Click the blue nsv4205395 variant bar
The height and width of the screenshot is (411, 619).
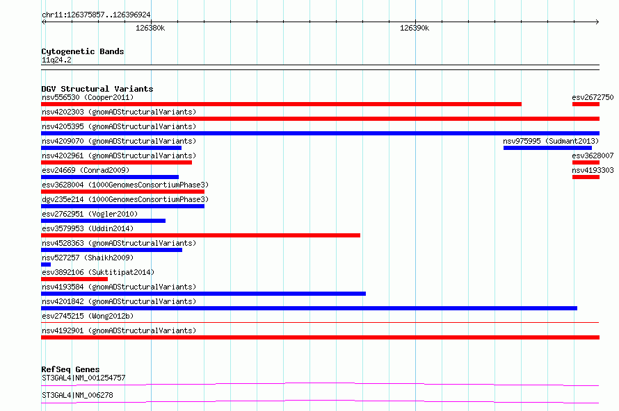[x=320, y=133]
